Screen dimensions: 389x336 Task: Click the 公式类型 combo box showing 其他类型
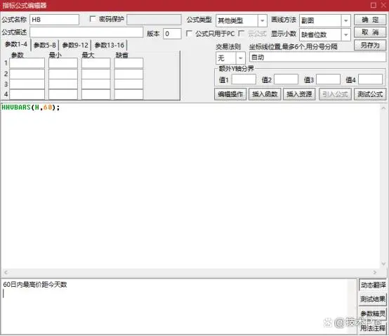tap(242, 20)
